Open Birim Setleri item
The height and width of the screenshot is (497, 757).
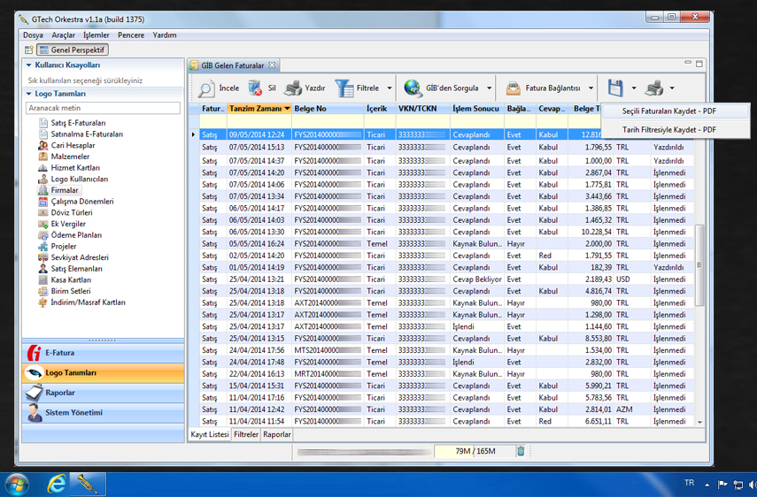[x=71, y=291]
